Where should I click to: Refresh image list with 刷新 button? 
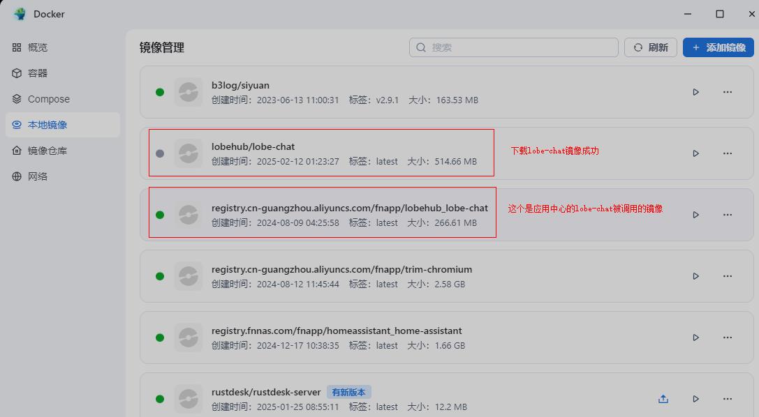click(x=650, y=47)
